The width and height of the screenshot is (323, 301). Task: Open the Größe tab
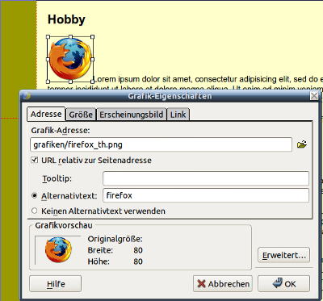[81, 115]
